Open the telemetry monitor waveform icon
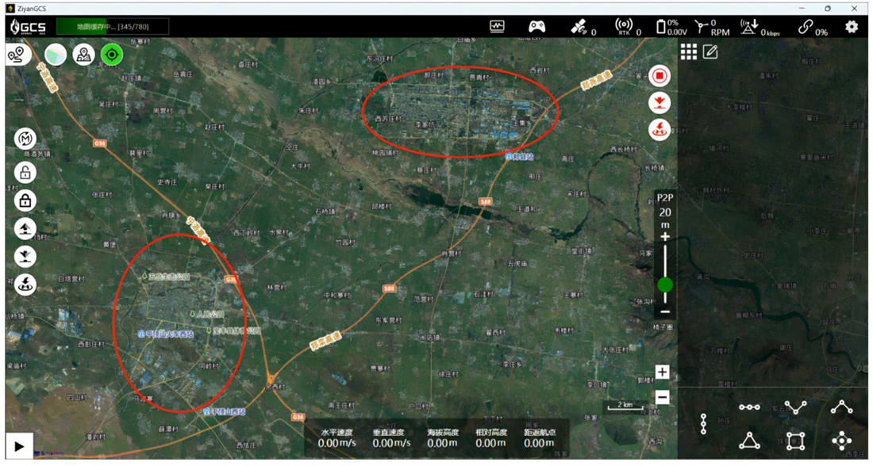The height and width of the screenshot is (466, 873). [497, 26]
